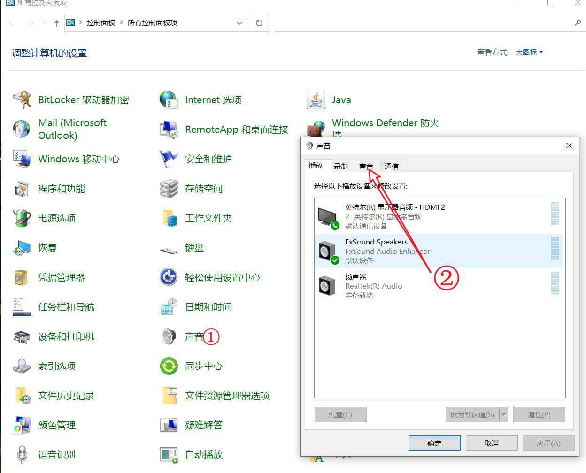This screenshot has height=473, width=586.
Task: Click the 确定 button
Action: (434, 443)
